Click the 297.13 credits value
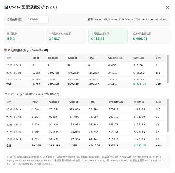 [x=113, y=117]
